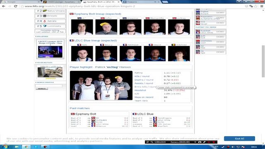Click the volume icon in system tray
This screenshot has width=265, height=149.
click(x=233, y=147)
